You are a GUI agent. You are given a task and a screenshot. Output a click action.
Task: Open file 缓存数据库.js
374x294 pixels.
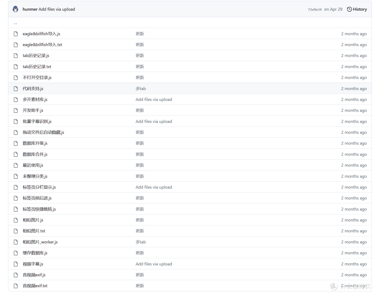tap(35, 253)
